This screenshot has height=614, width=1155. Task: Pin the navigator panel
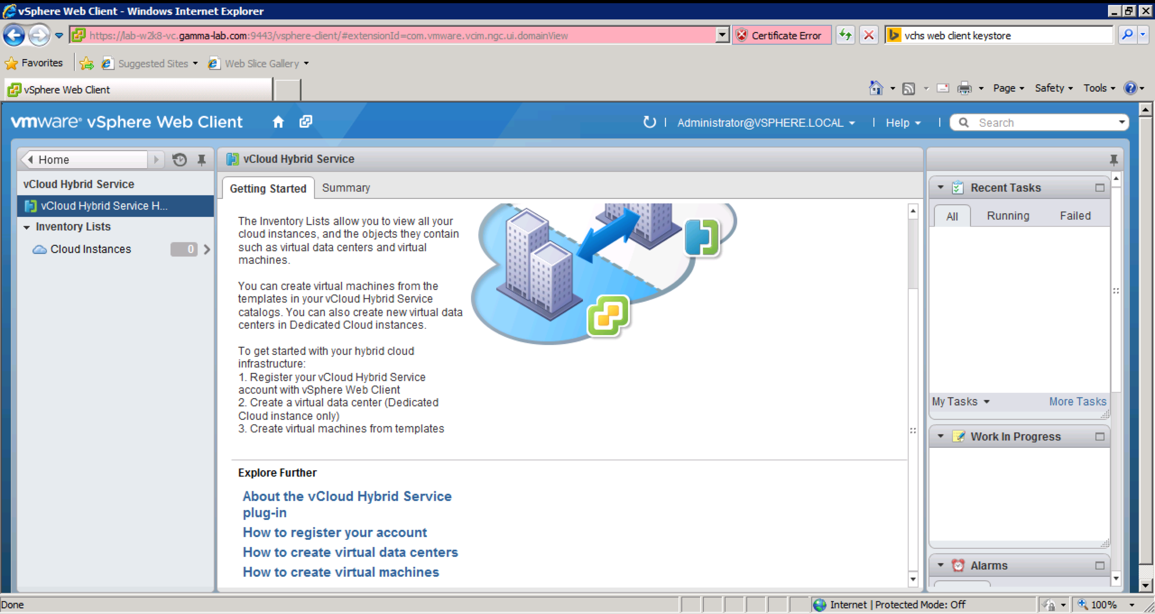click(202, 160)
